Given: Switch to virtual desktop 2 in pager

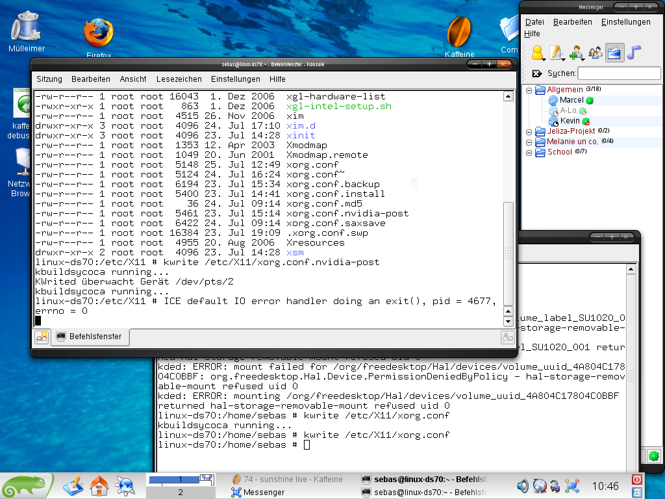Looking at the screenshot, I should point(181,493).
